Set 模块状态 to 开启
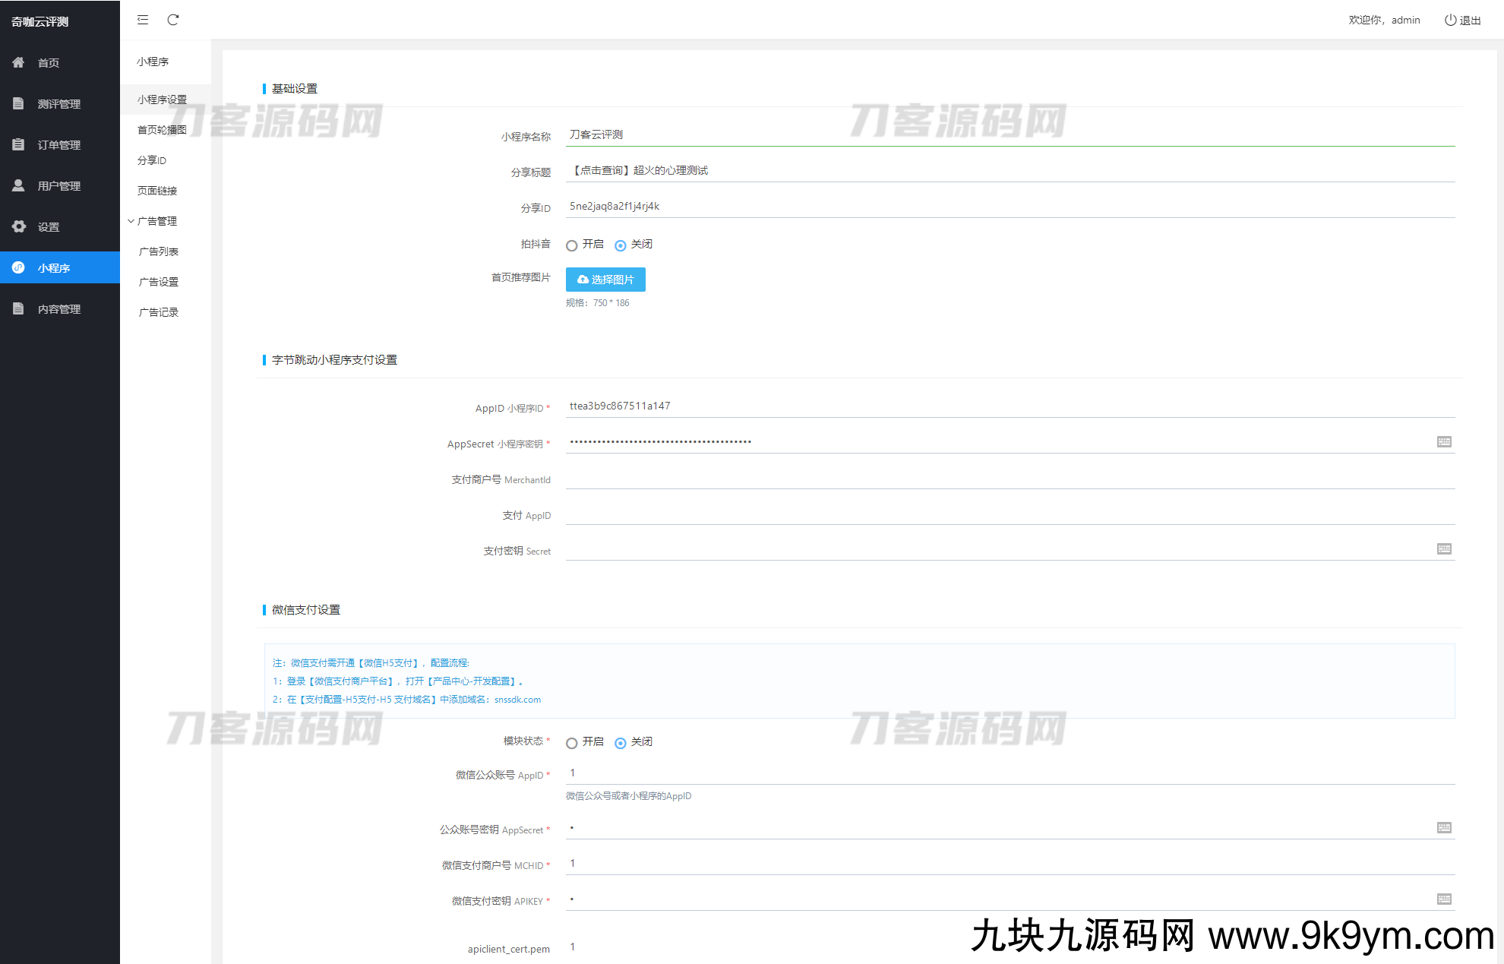Screen dimensions: 1504x964 tap(572, 742)
